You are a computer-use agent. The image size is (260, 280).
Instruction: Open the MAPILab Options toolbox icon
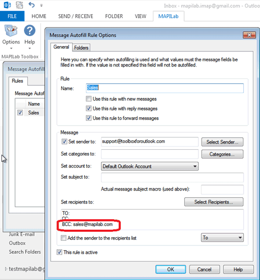coord(11,31)
